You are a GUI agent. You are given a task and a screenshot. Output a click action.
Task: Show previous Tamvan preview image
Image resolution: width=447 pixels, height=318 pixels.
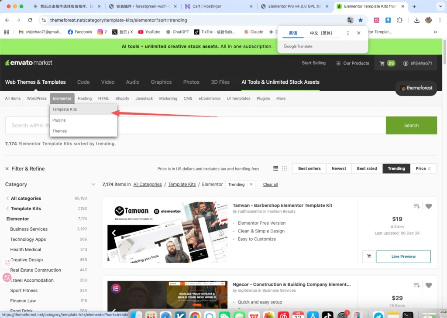(114, 233)
